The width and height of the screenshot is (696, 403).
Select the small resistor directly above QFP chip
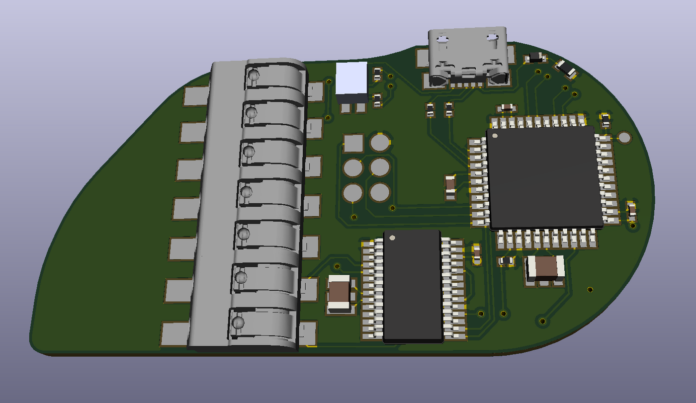[x=507, y=107]
